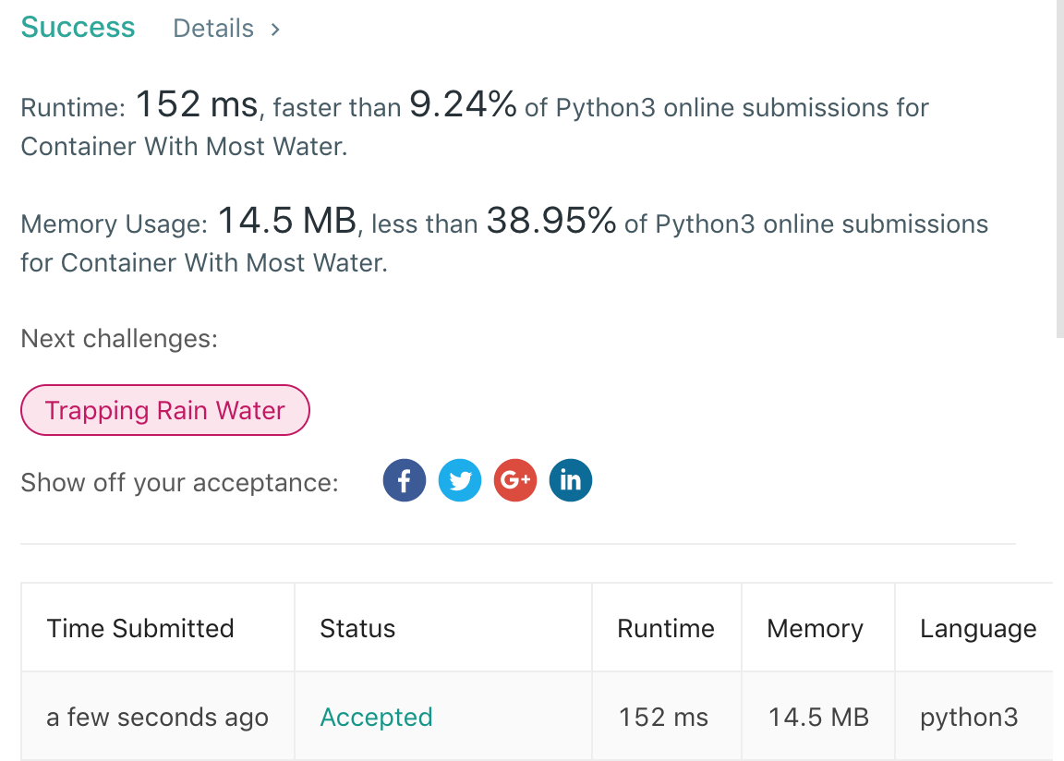1064x761 pixels.
Task: Click the 'a few seconds ago' cell
Action: pyautogui.click(x=158, y=717)
